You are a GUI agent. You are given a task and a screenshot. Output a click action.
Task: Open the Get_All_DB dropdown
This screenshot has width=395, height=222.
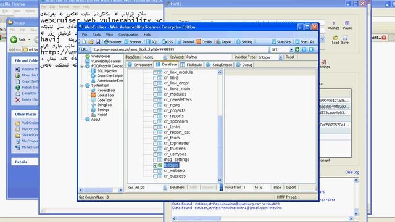click(165, 187)
